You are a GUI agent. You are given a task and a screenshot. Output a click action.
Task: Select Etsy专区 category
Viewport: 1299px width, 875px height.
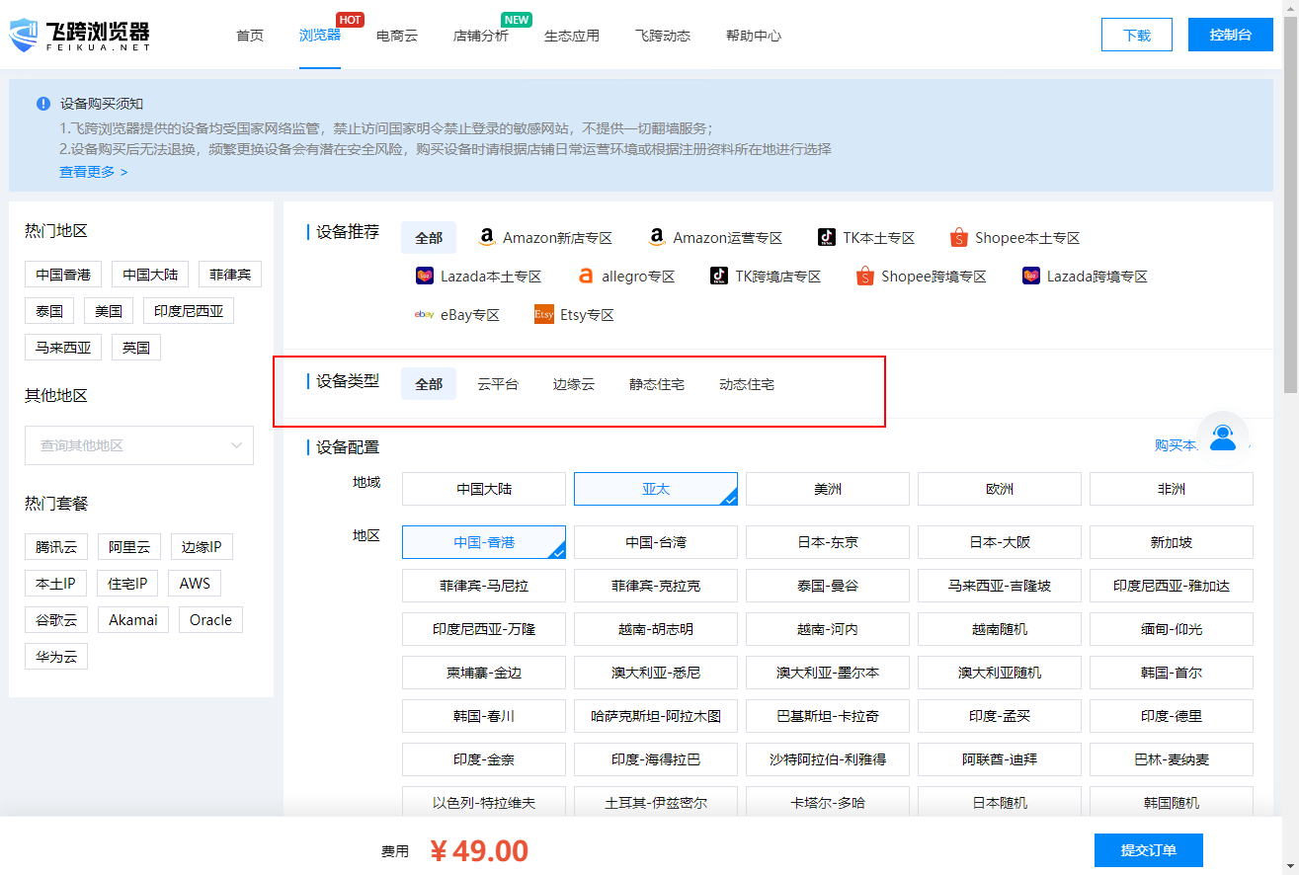tap(574, 315)
